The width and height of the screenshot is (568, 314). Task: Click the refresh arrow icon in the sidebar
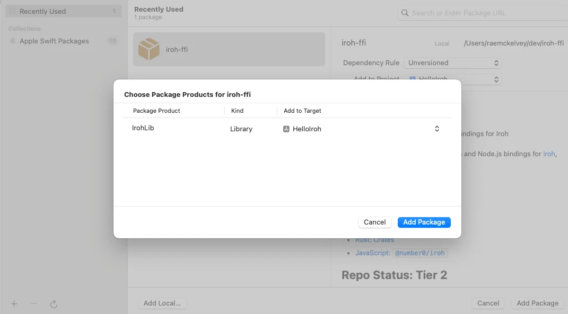54,304
